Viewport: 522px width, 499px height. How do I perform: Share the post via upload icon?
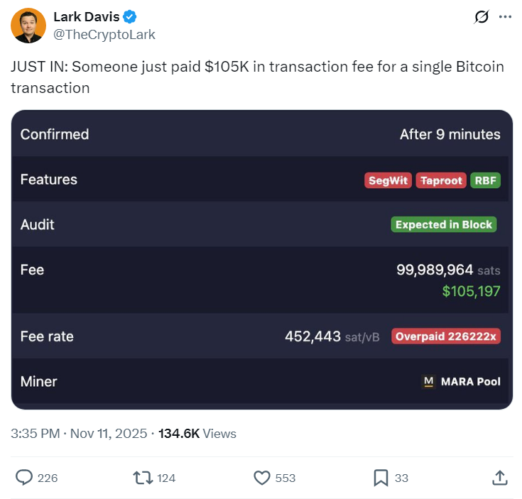[x=499, y=478]
